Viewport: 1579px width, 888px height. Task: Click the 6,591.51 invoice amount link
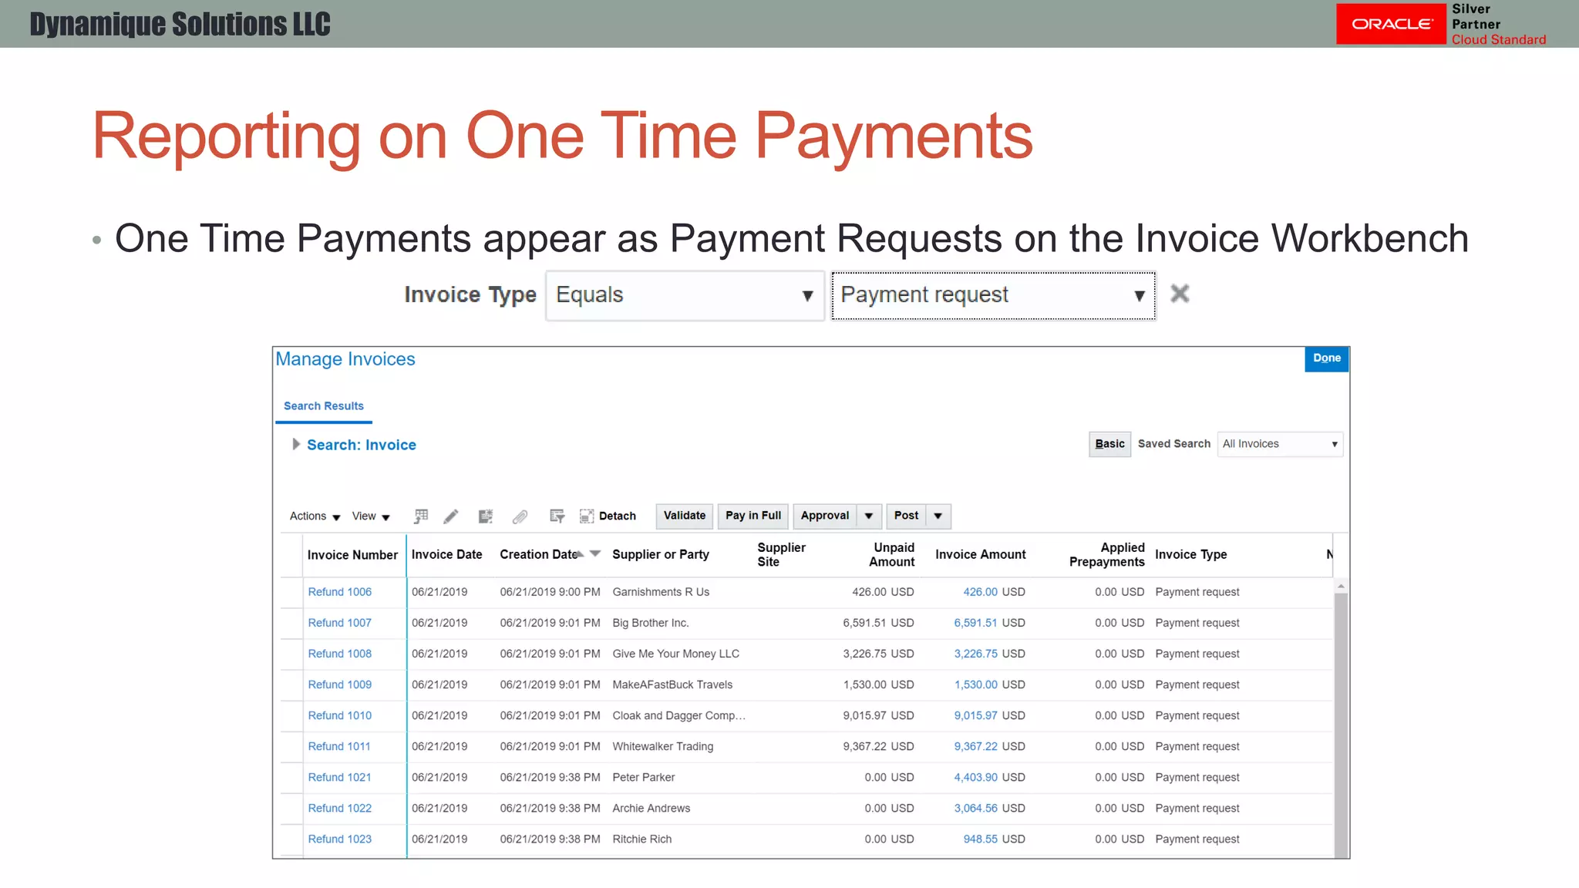point(975,623)
